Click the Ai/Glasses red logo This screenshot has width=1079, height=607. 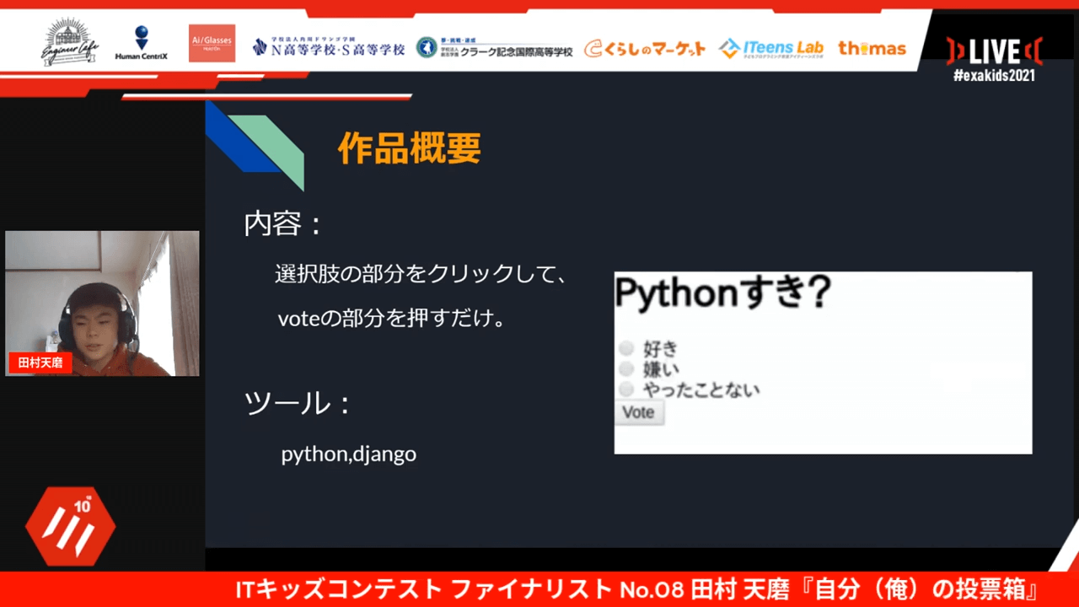pos(212,43)
